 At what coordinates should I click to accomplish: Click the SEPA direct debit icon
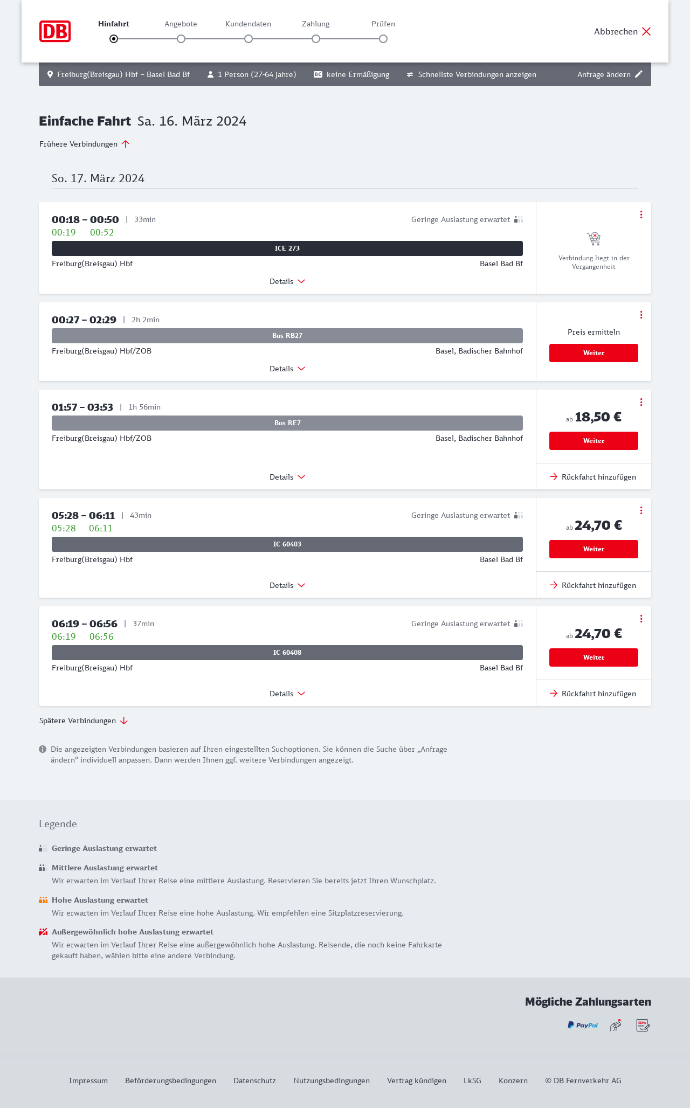643,1025
